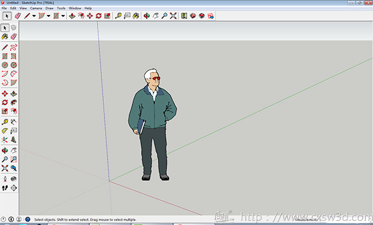Select the Offset tool in left toolbar
The image size is (373, 225).
point(14,111)
